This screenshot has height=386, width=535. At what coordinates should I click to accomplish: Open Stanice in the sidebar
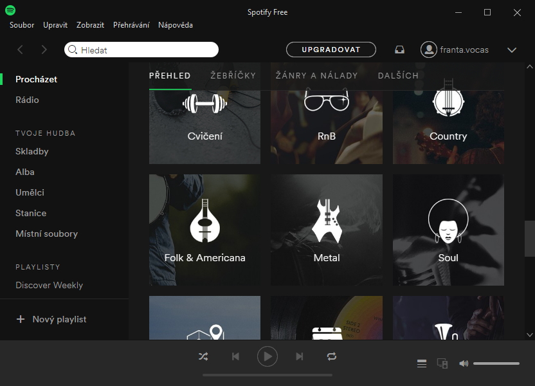(x=31, y=213)
